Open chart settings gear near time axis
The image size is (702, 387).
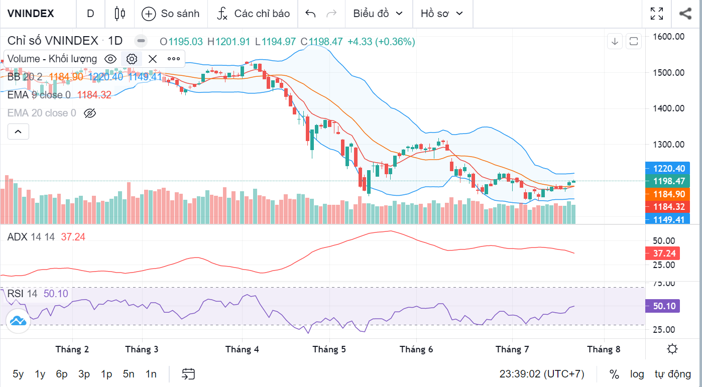click(672, 349)
